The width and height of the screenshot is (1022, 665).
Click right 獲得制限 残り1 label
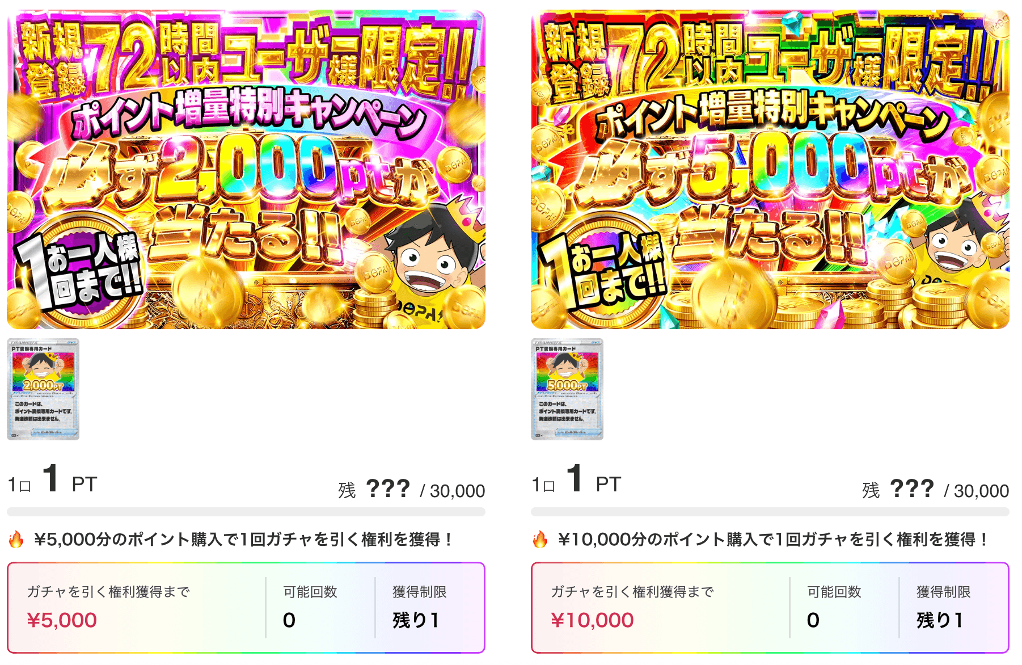pyautogui.click(x=940, y=620)
